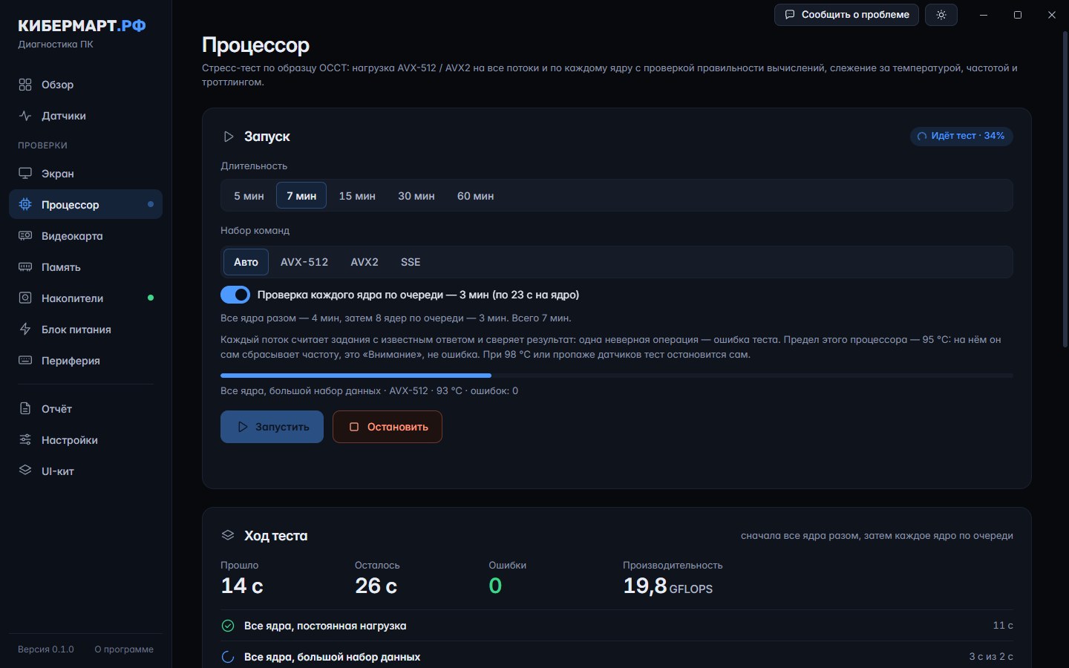Click the Блок питания lightning icon
This screenshot has height=668, width=1069.
(x=25, y=330)
